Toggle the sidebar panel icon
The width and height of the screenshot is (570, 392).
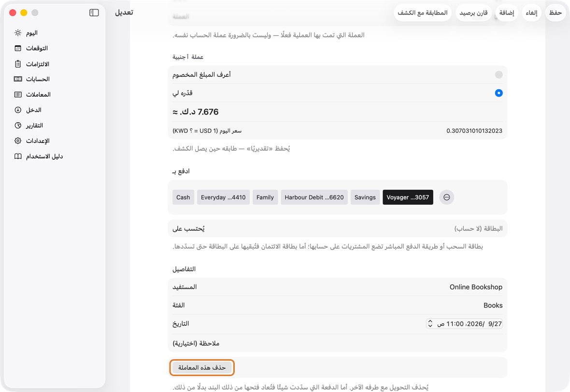[94, 13]
